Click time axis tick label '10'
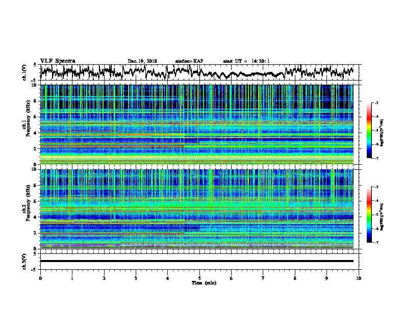Image resolution: width=404 pixels, height=312 pixels. pyautogui.click(x=359, y=278)
